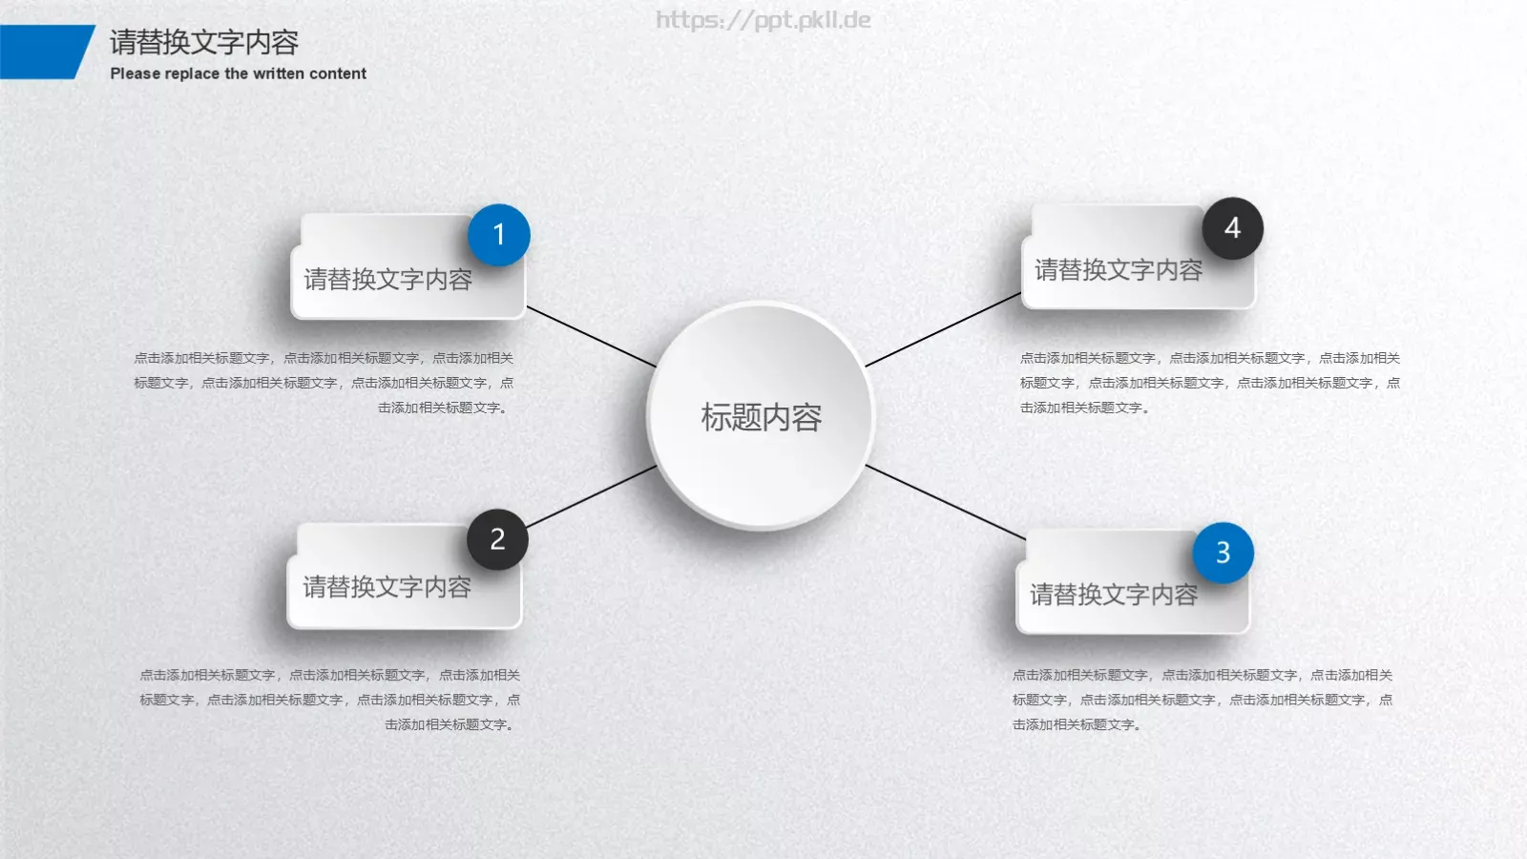Click the dark circle numbered 4
Image resolution: width=1527 pixels, height=859 pixels.
click(1232, 228)
